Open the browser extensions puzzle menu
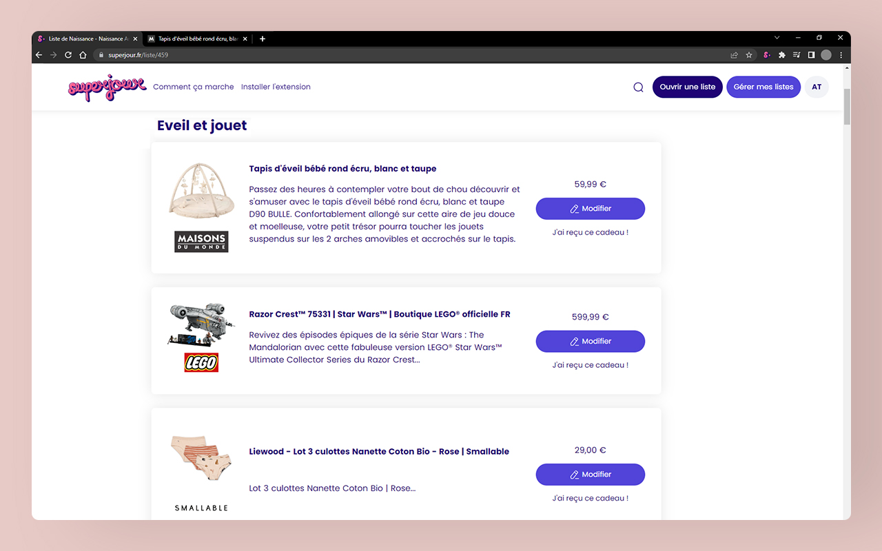The height and width of the screenshot is (551, 882). click(x=781, y=55)
